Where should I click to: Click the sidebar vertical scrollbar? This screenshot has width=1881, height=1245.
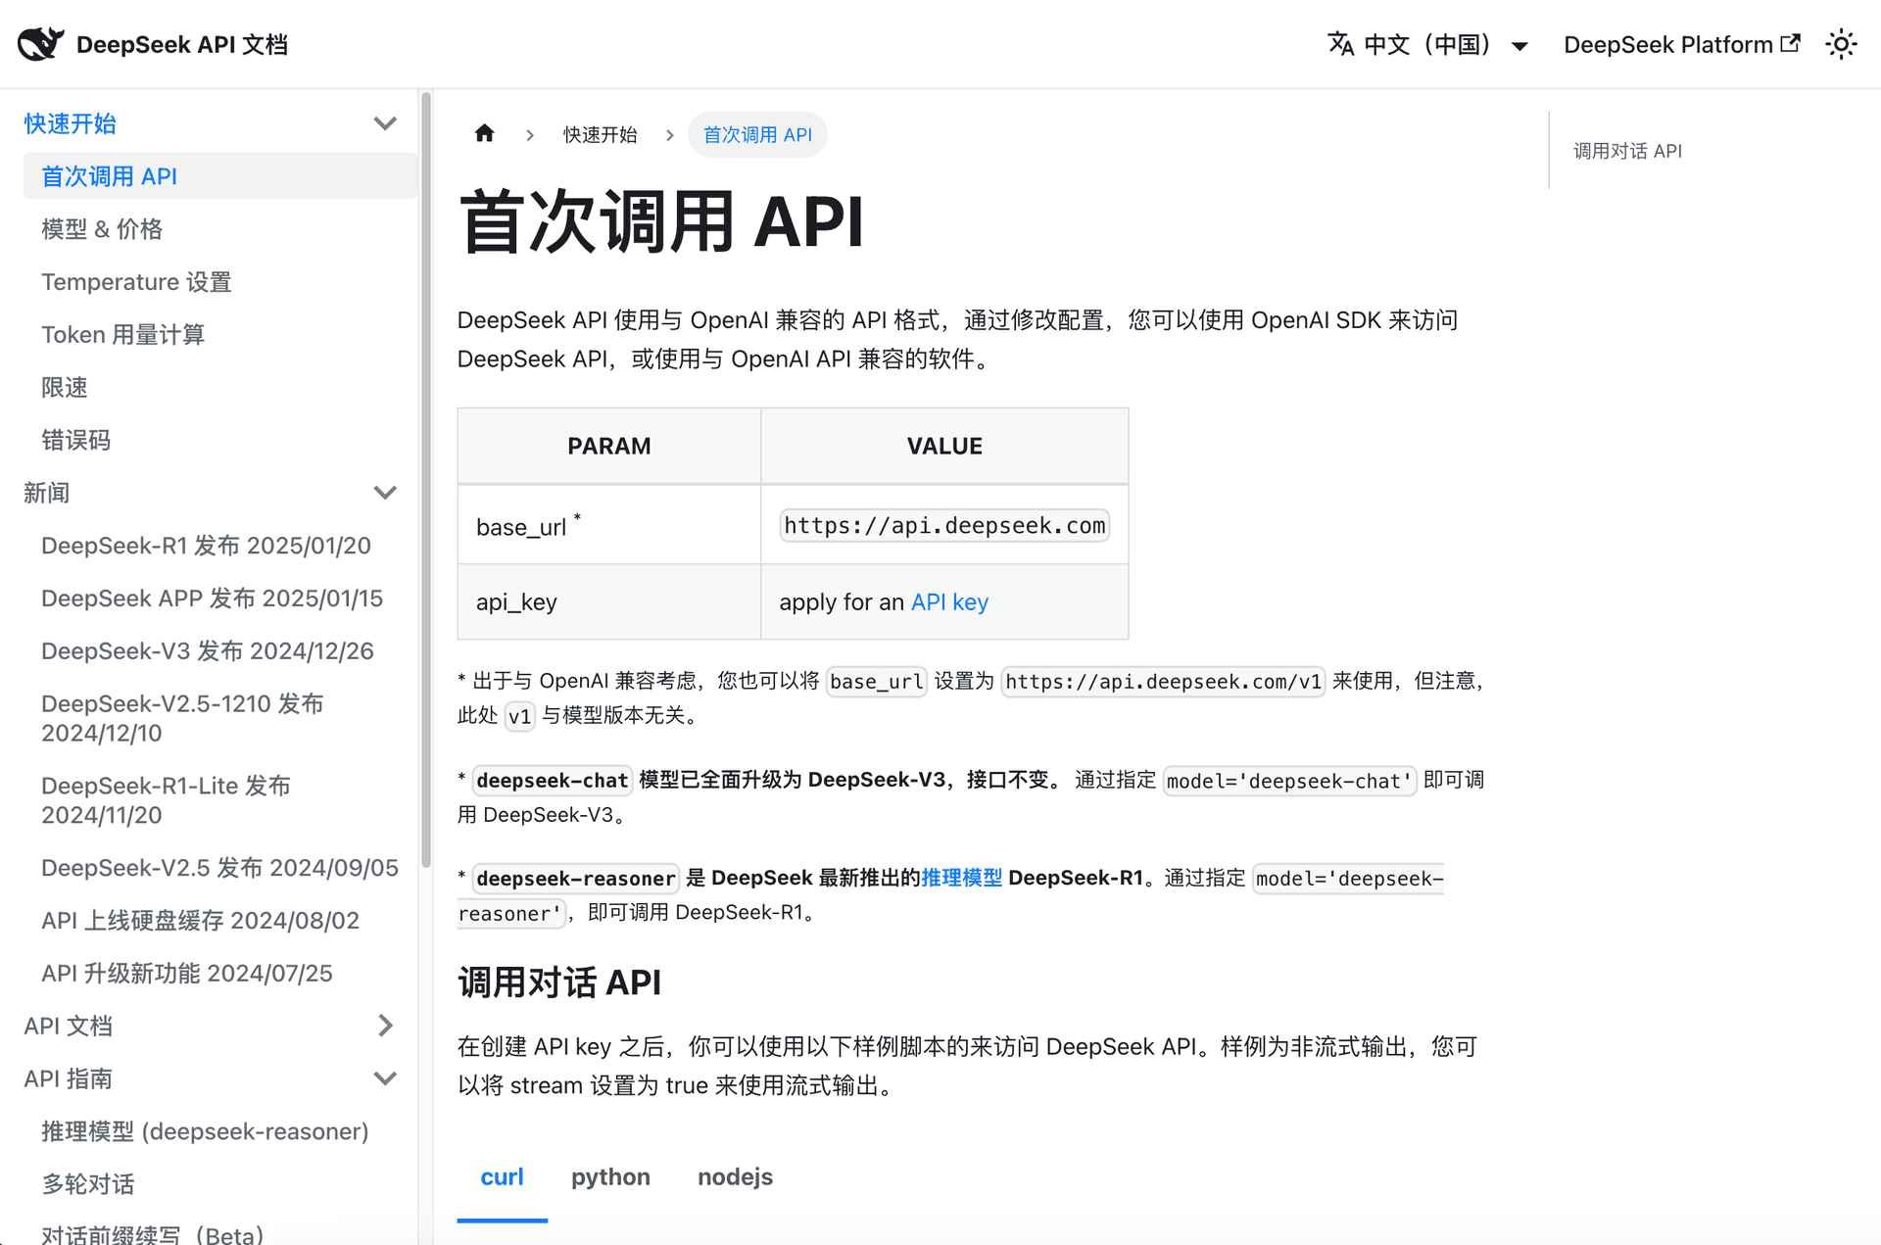click(425, 480)
